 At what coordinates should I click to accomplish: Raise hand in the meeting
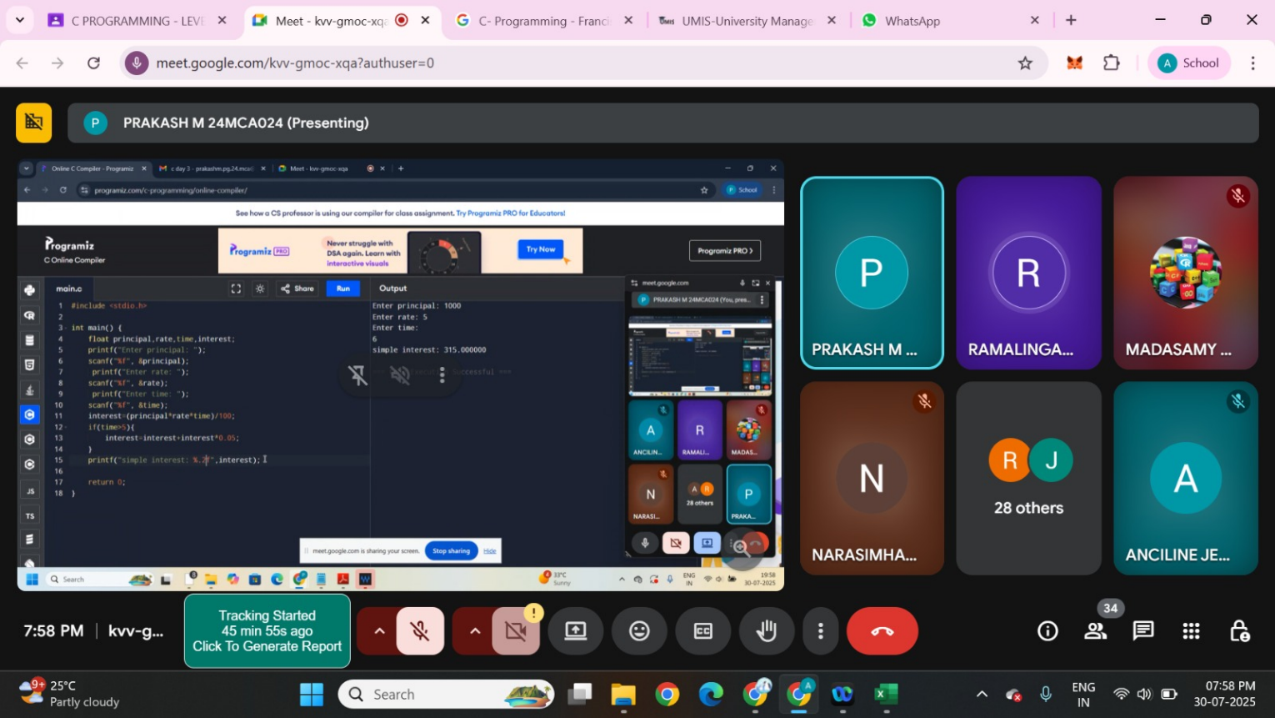pos(766,631)
